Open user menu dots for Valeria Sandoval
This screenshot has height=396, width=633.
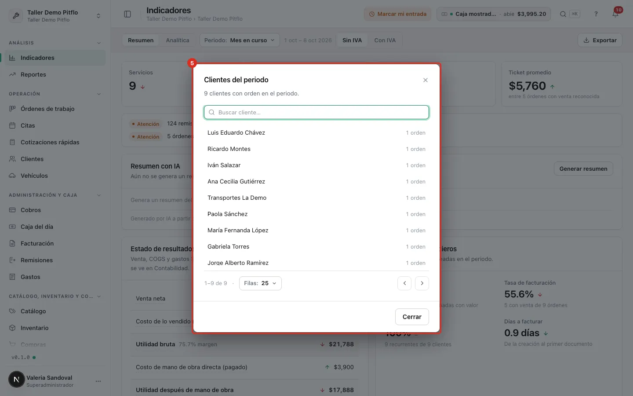(x=98, y=381)
